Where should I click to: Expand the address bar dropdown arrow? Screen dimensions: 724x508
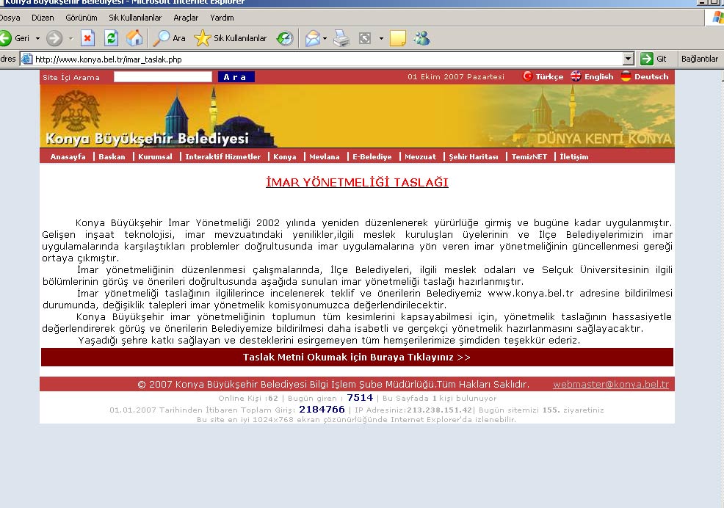click(628, 59)
